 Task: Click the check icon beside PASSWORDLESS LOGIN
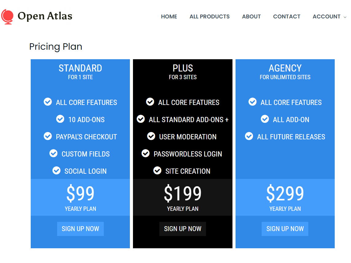(146, 153)
